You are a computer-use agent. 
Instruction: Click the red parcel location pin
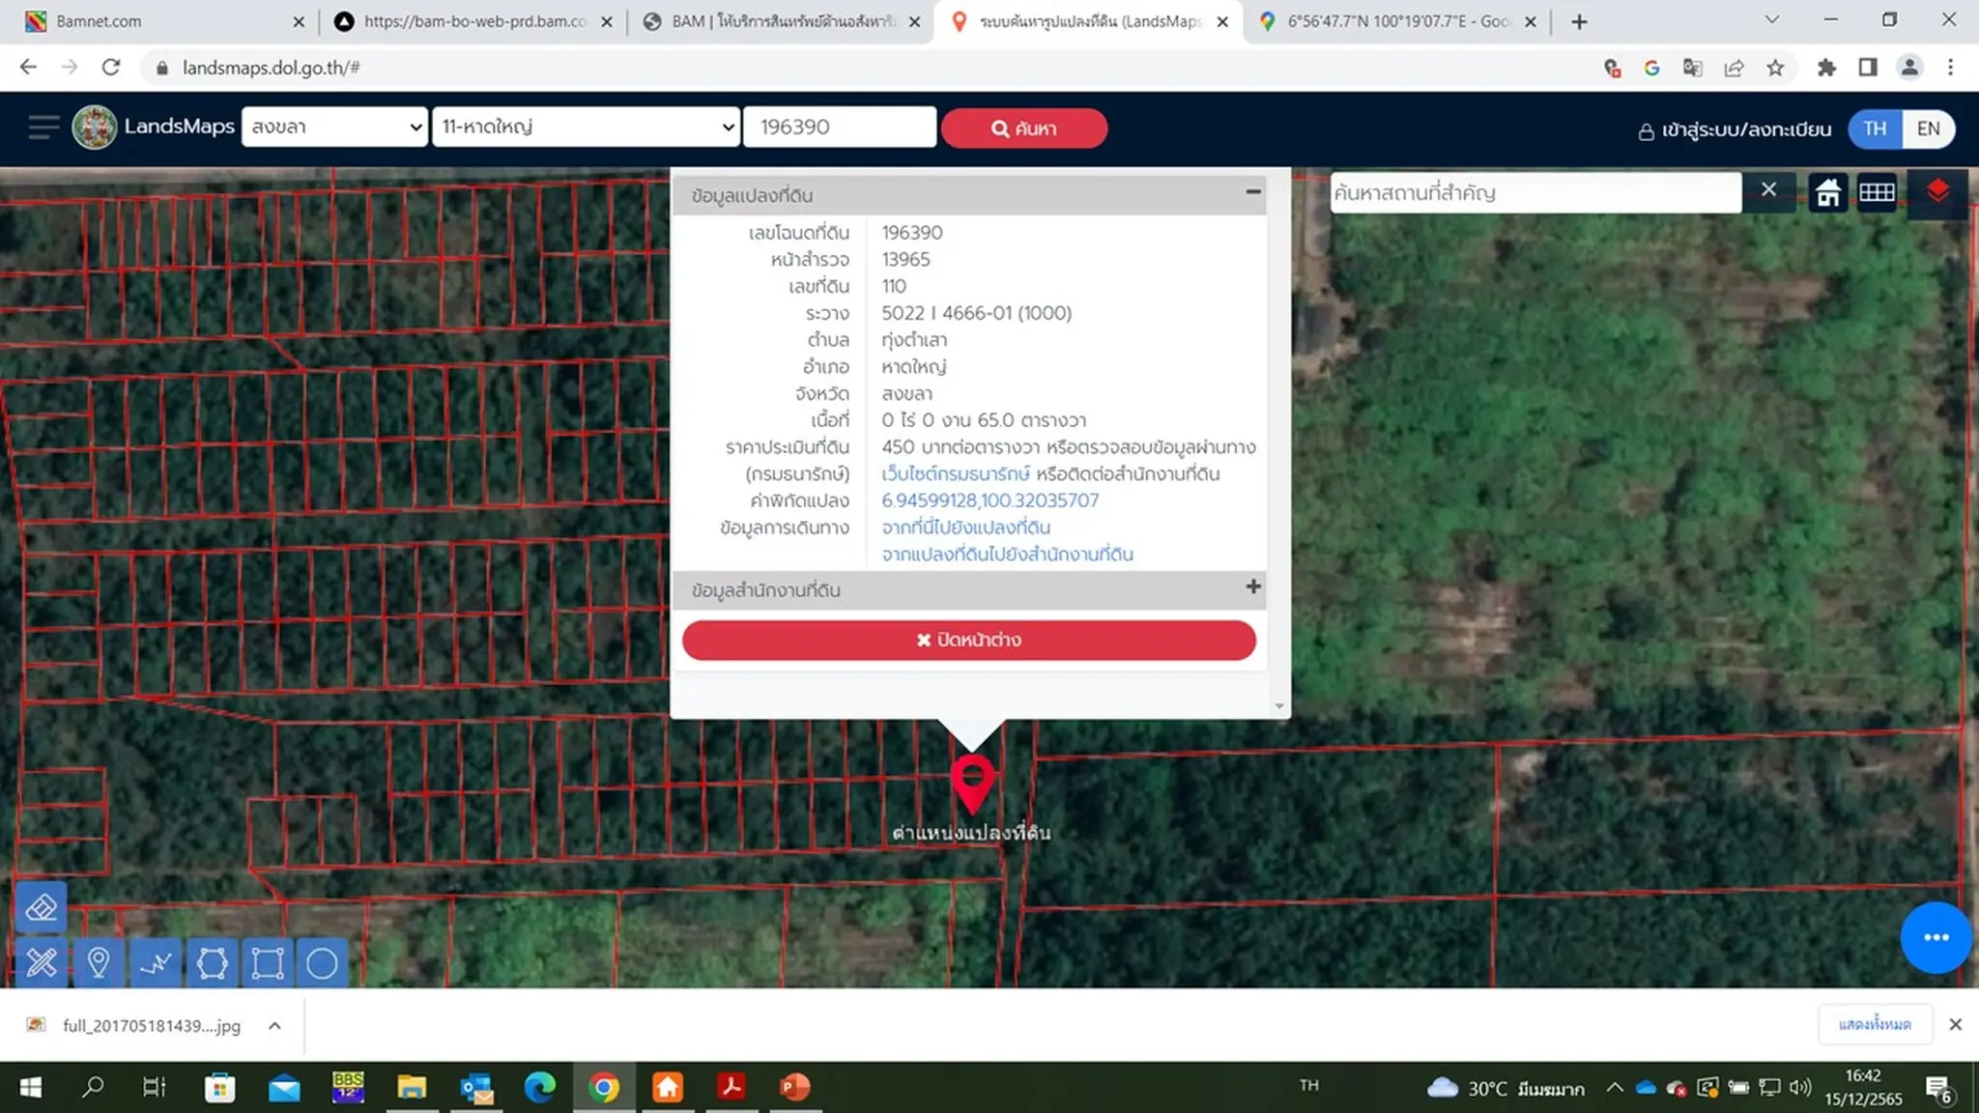[972, 784]
